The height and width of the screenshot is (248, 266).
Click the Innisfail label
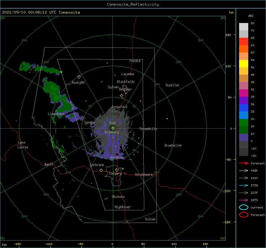point(119,107)
